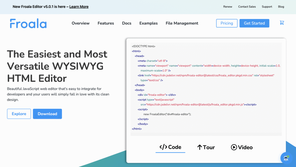Click the meta charset utf-8 line
The image size is (296, 167).
[x=153, y=61]
